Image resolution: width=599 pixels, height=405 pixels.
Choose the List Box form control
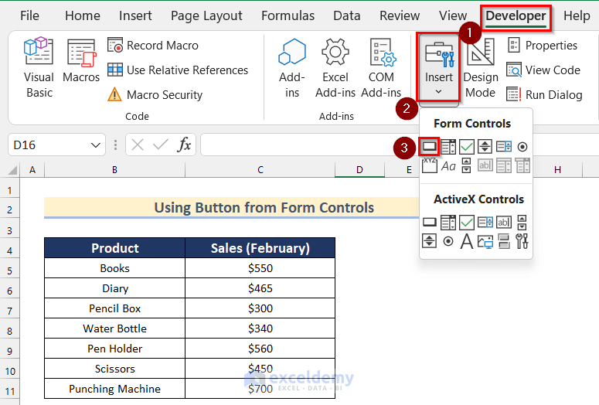(x=504, y=146)
